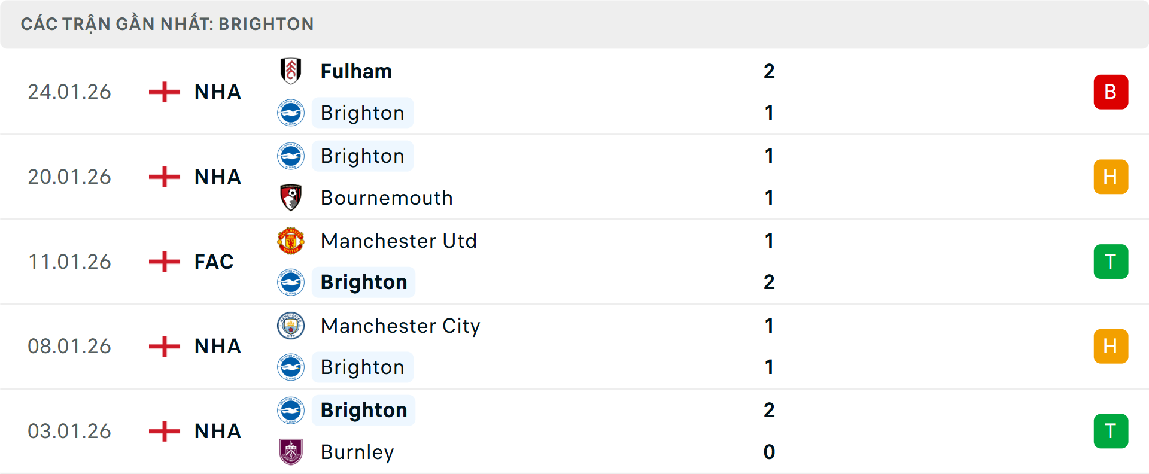Open the Manchester Utd team link
The width and height of the screenshot is (1149, 474).
pos(399,241)
